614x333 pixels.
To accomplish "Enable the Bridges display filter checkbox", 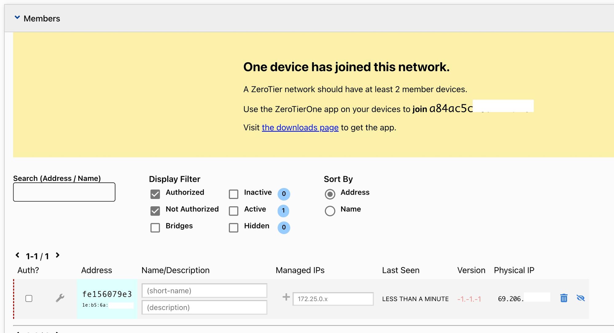I will point(155,226).
